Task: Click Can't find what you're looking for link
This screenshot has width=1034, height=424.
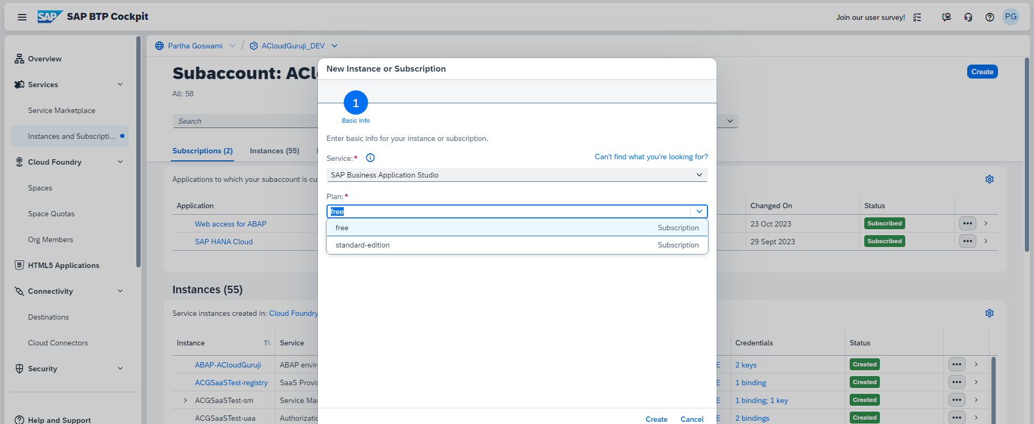Action: (x=651, y=157)
